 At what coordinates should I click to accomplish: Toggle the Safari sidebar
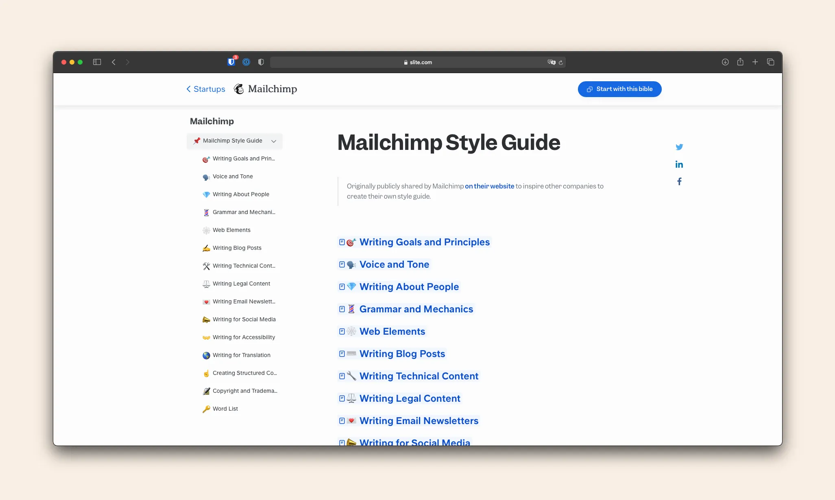pyautogui.click(x=97, y=62)
